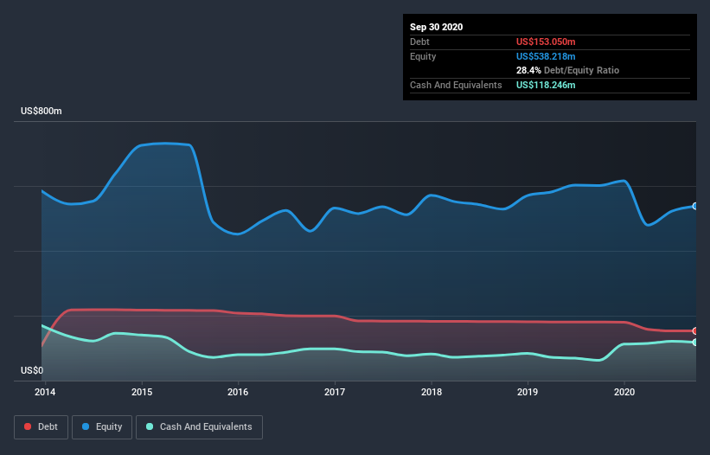The width and height of the screenshot is (710, 455).
Task: Click the 2014 x-axis label
Action: coord(45,392)
